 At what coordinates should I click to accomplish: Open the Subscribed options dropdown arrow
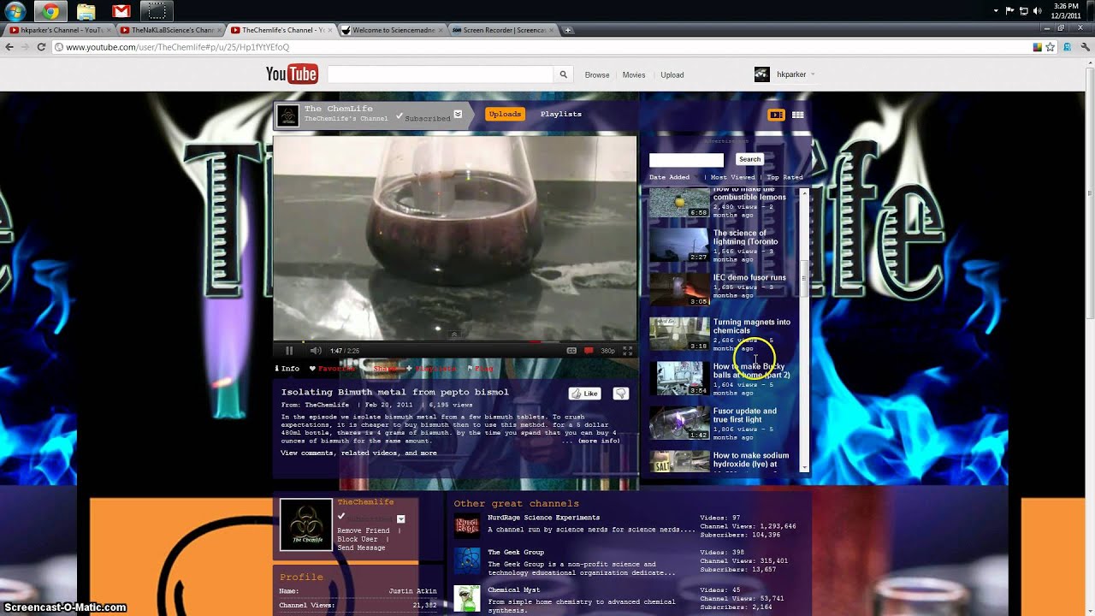tap(458, 114)
